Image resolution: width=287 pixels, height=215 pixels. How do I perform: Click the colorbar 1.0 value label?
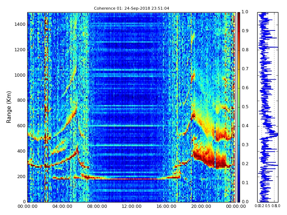tap(245, 12)
